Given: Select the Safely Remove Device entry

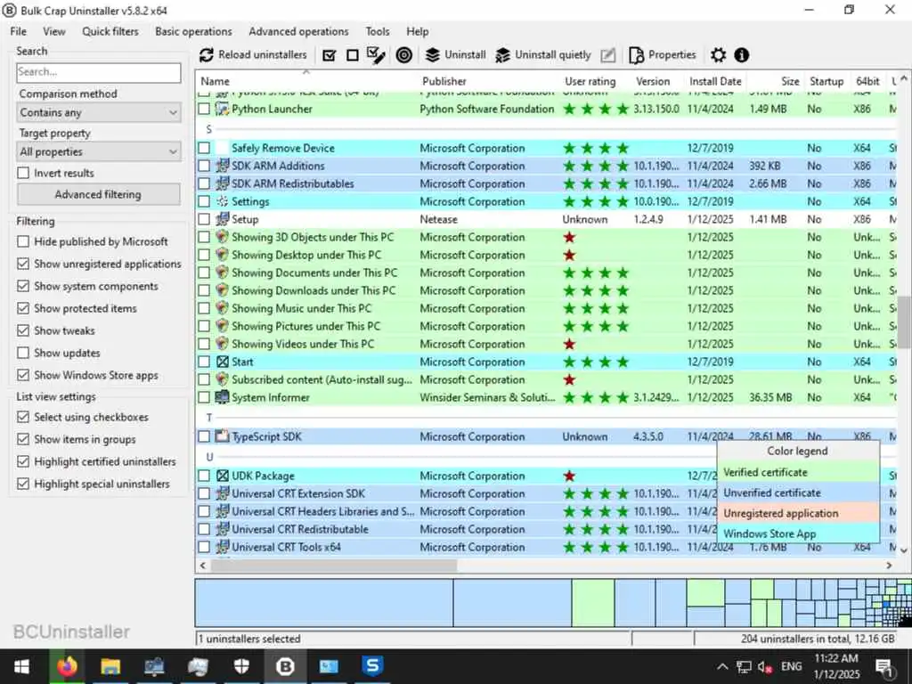Looking at the screenshot, I should tap(283, 149).
